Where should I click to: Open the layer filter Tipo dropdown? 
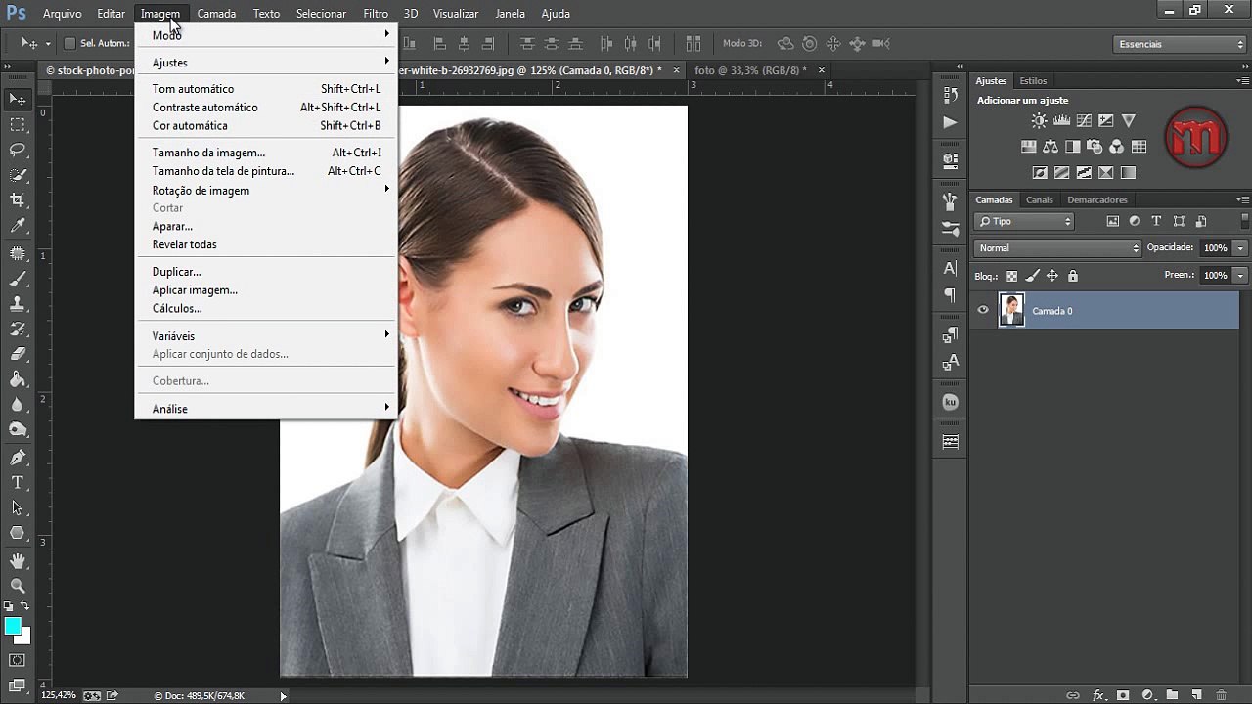pos(1024,222)
